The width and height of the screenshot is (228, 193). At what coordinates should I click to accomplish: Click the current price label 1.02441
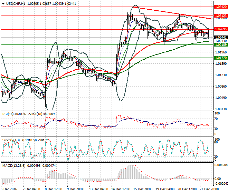click(221, 38)
